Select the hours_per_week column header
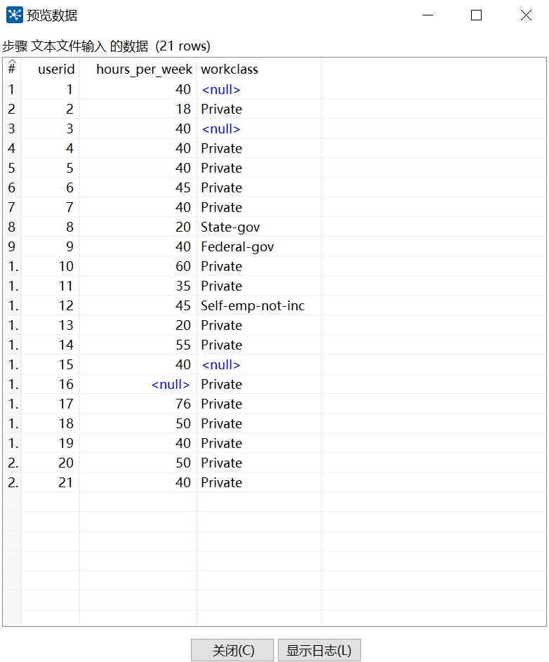Screen dimensions: 549x662 coord(138,69)
